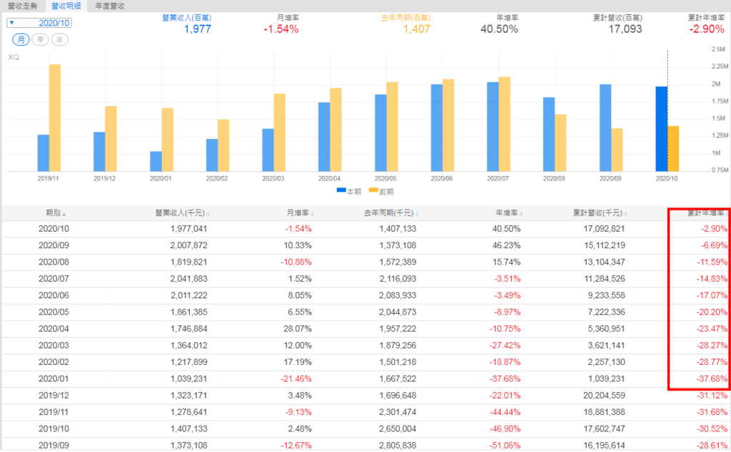Click revenue value 1,977,041
The image size is (731, 452).
click(188, 229)
